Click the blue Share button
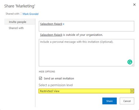The height and width of the screenshot is (110, 139). click(109, 101)
